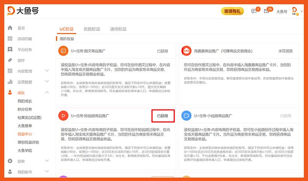308x181 pixels.
Task: Click the U+任务-图文商品推广 orange icon
Action: click(63, 51)
